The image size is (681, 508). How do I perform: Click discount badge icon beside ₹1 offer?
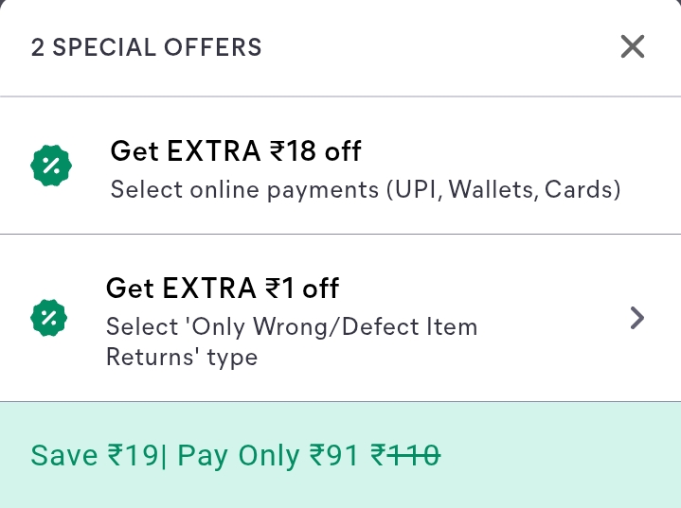(x=49, y=318)
